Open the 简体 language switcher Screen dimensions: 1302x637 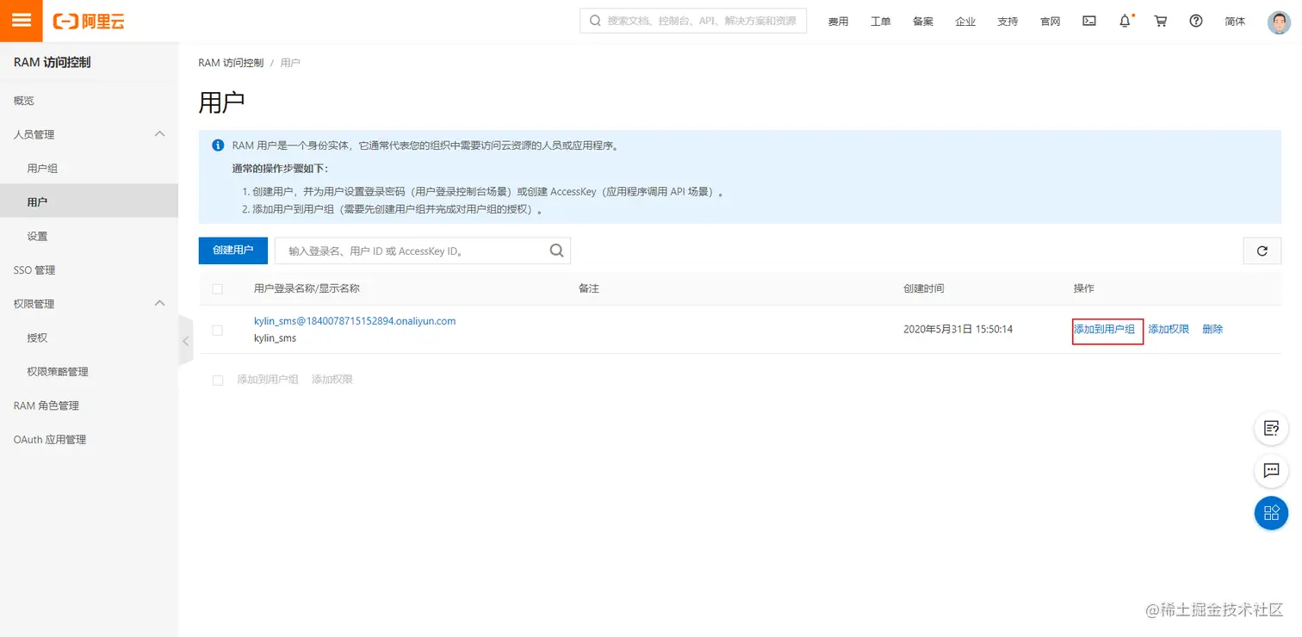[1235, 22]
